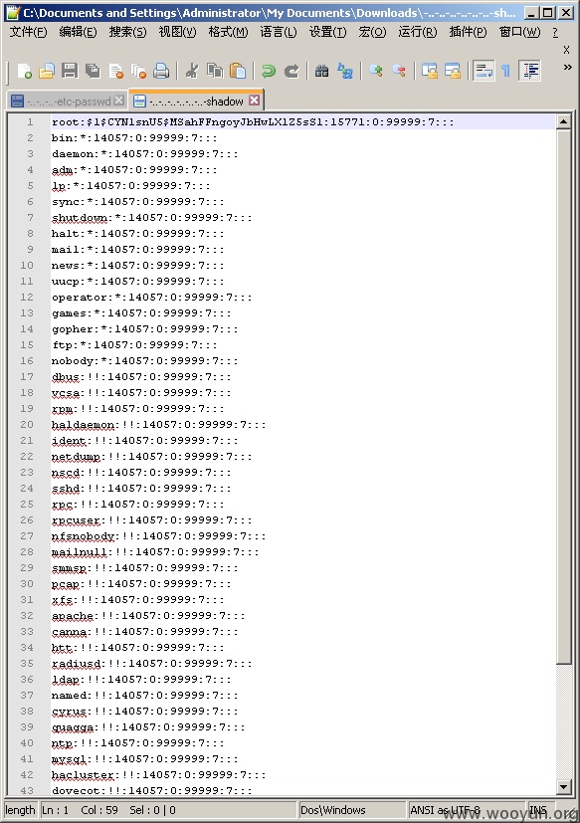
Task: Create a new document with the New icon
Action: (x=24, y=71)
